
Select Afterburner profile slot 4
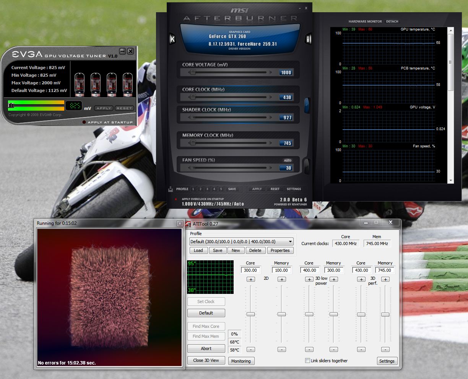point(214,189)
